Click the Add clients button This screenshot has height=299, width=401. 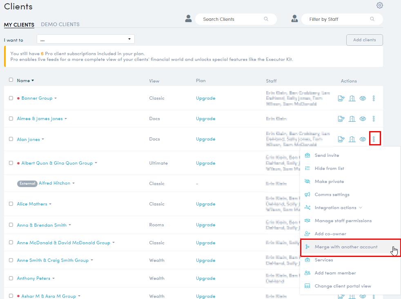click(364, 40)
